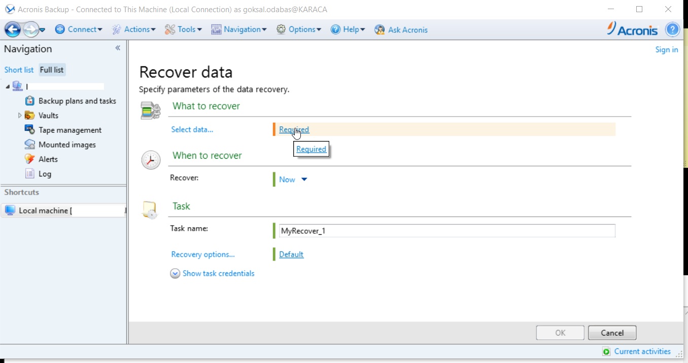Screen dimensions: 688x363
Task: Open the Actions menu
Action: (133, 29)
